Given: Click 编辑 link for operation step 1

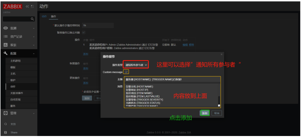Looking at the screenshot, I should click(185, 45).
